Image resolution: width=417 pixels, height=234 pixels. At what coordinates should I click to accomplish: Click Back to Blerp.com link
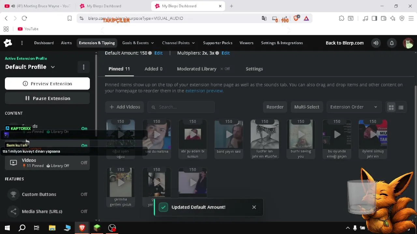coord(345,43)
